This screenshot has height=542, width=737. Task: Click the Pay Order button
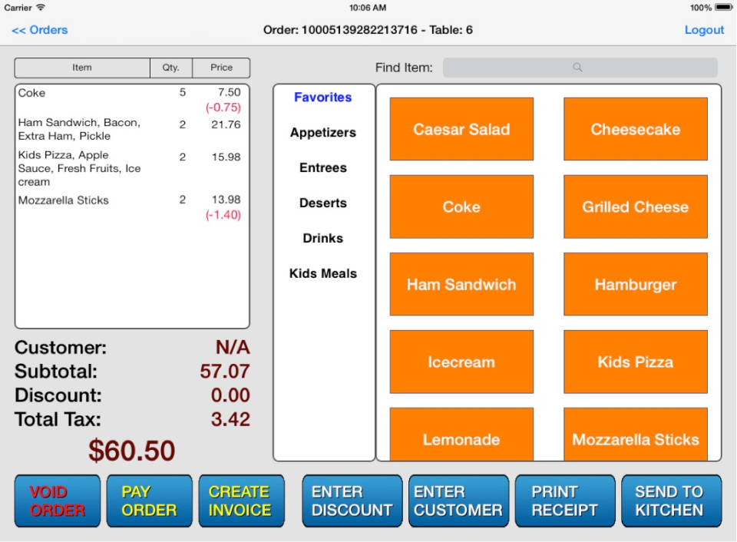tap(150, 501)
